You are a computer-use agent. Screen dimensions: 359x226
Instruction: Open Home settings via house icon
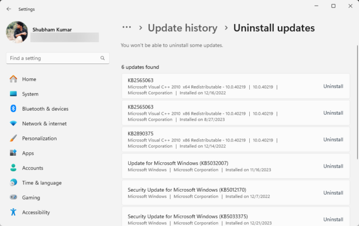(x=13, y=79)
